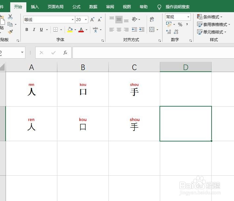The height and width of the screenshot is (201, 234).
Task: Click the wén phonetic guide icon
Action: tap(95, 30)
